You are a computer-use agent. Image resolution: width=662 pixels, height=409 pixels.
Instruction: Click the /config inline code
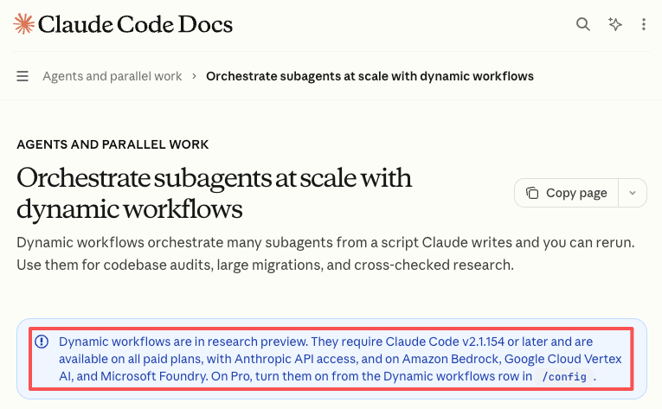pos(564,376)
